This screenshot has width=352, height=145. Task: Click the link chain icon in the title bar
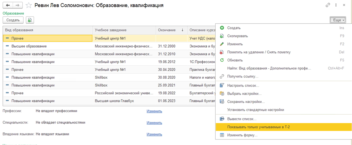pos(328,5)
